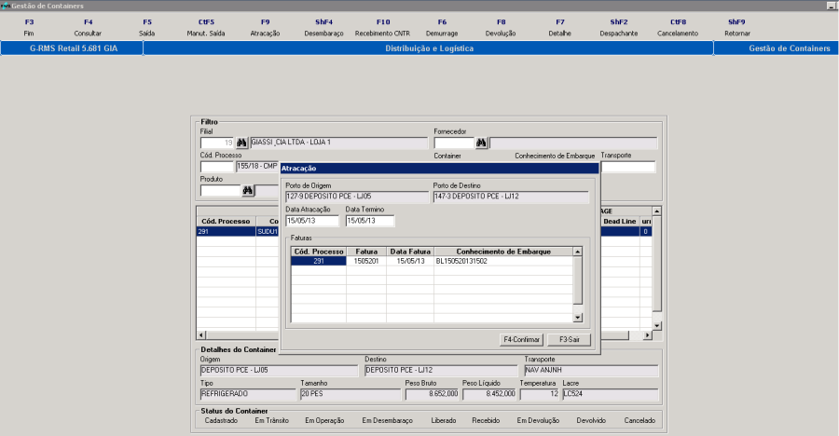The width and height of the screenshot is (839, 436).
Task: Click Tamanho field 20 PES
Action: click(351, 394)
